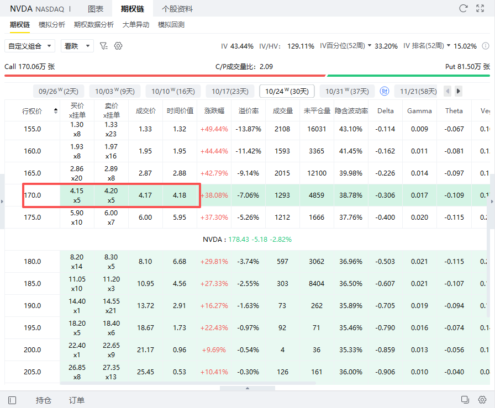Viewport: 495px width, 408px height.
Task: Sort by strike price arrows
Action: (x=56, y=111)
